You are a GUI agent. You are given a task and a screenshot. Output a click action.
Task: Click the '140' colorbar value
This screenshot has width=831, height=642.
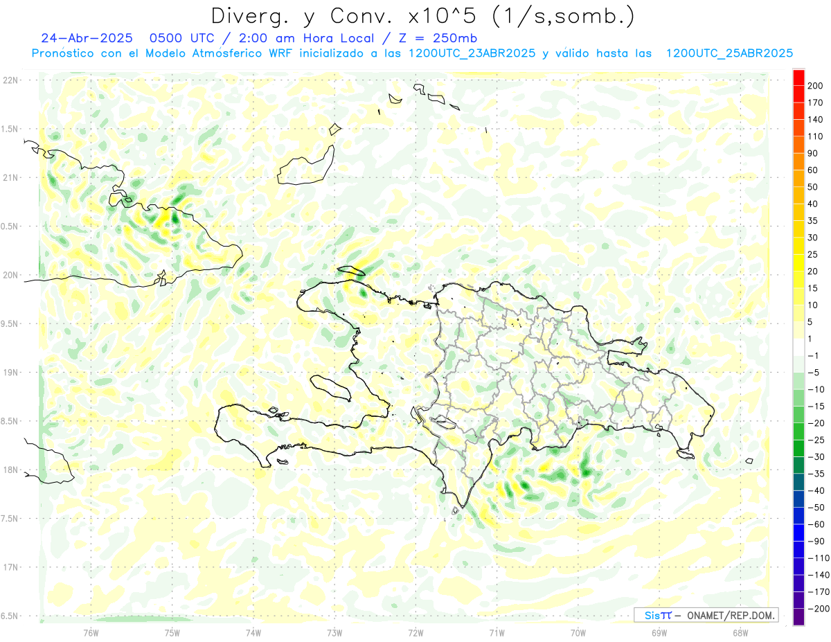815,120
